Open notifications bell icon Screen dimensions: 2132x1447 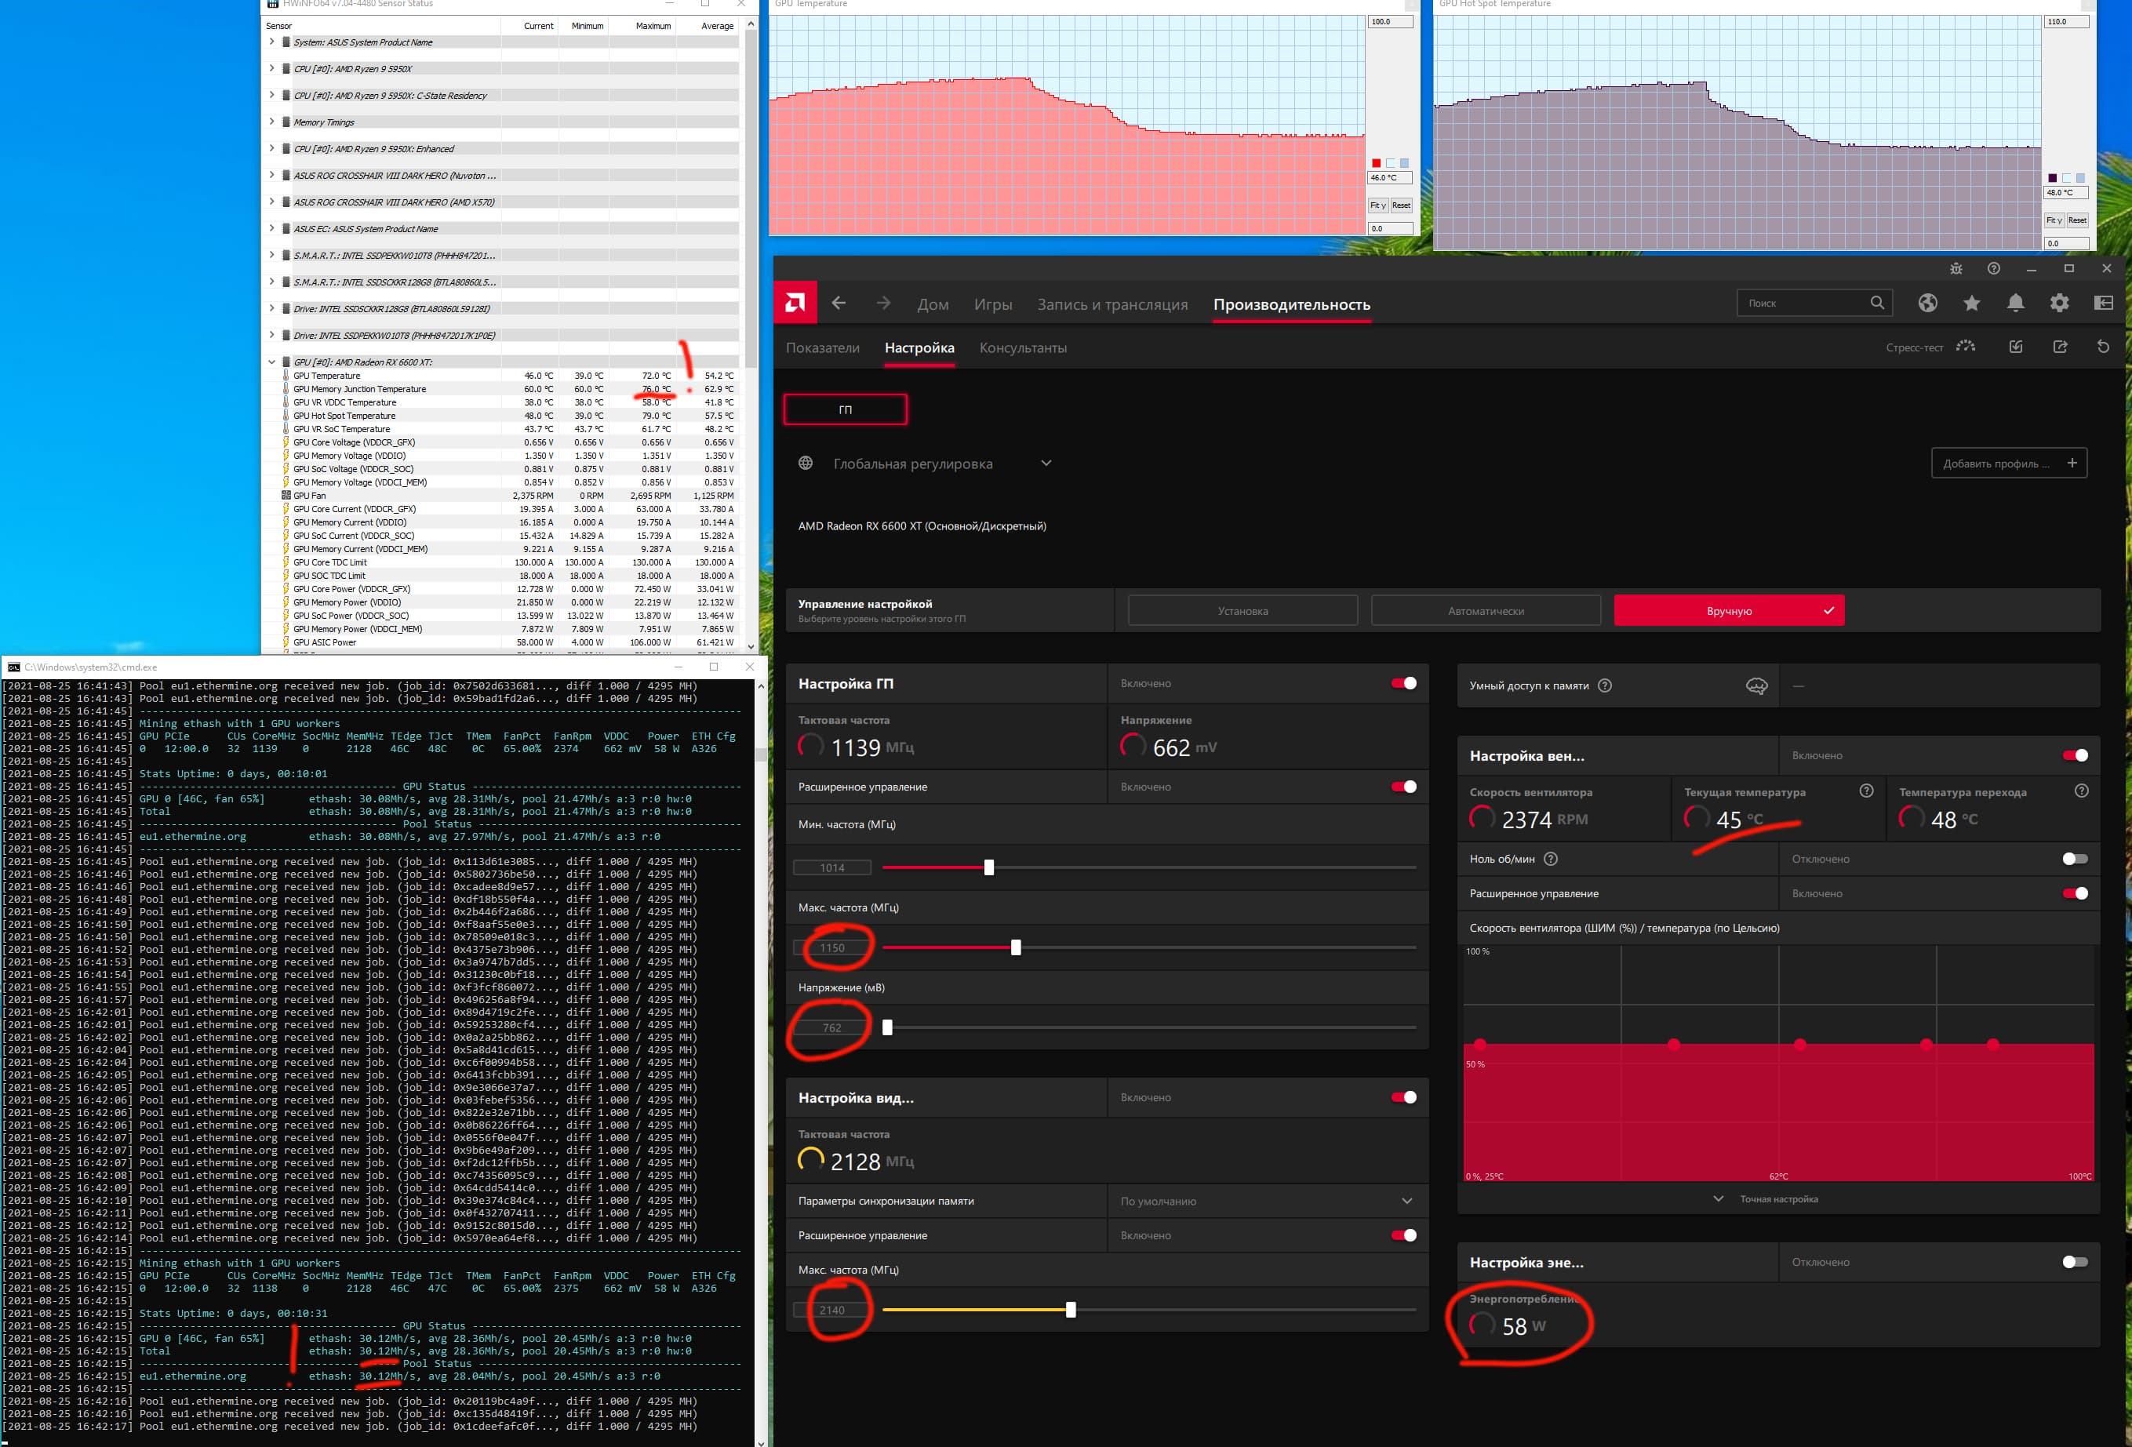[x=2015, y=303]
